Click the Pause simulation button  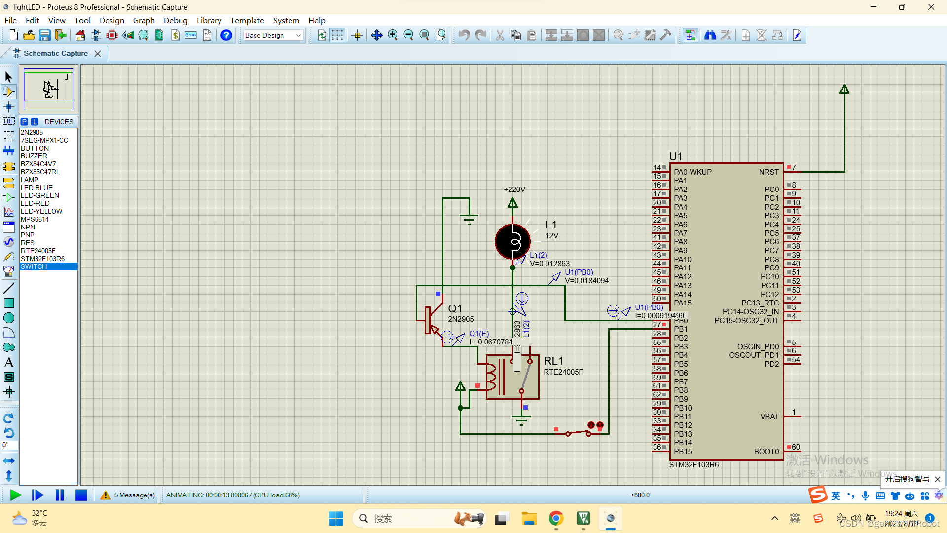pos(59,495)
